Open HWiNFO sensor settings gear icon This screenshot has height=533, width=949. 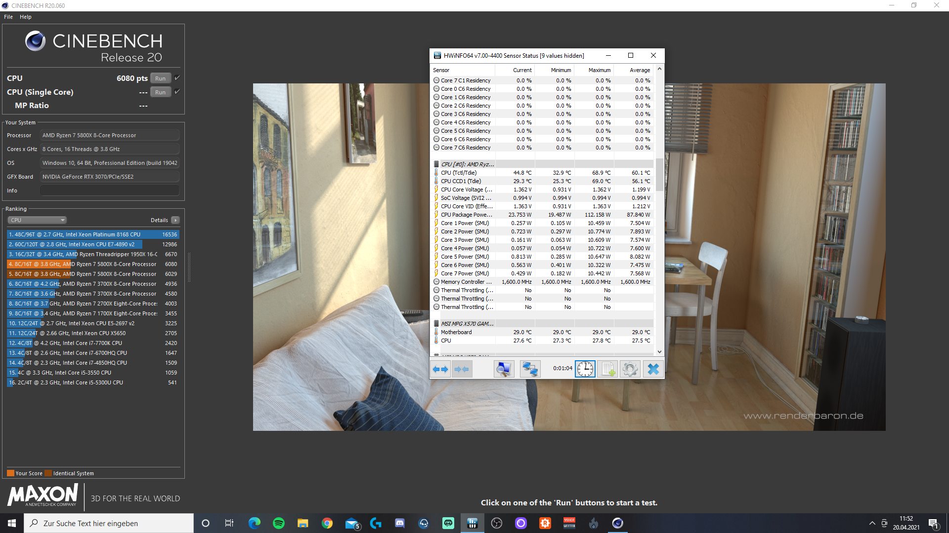pos(630,369)
